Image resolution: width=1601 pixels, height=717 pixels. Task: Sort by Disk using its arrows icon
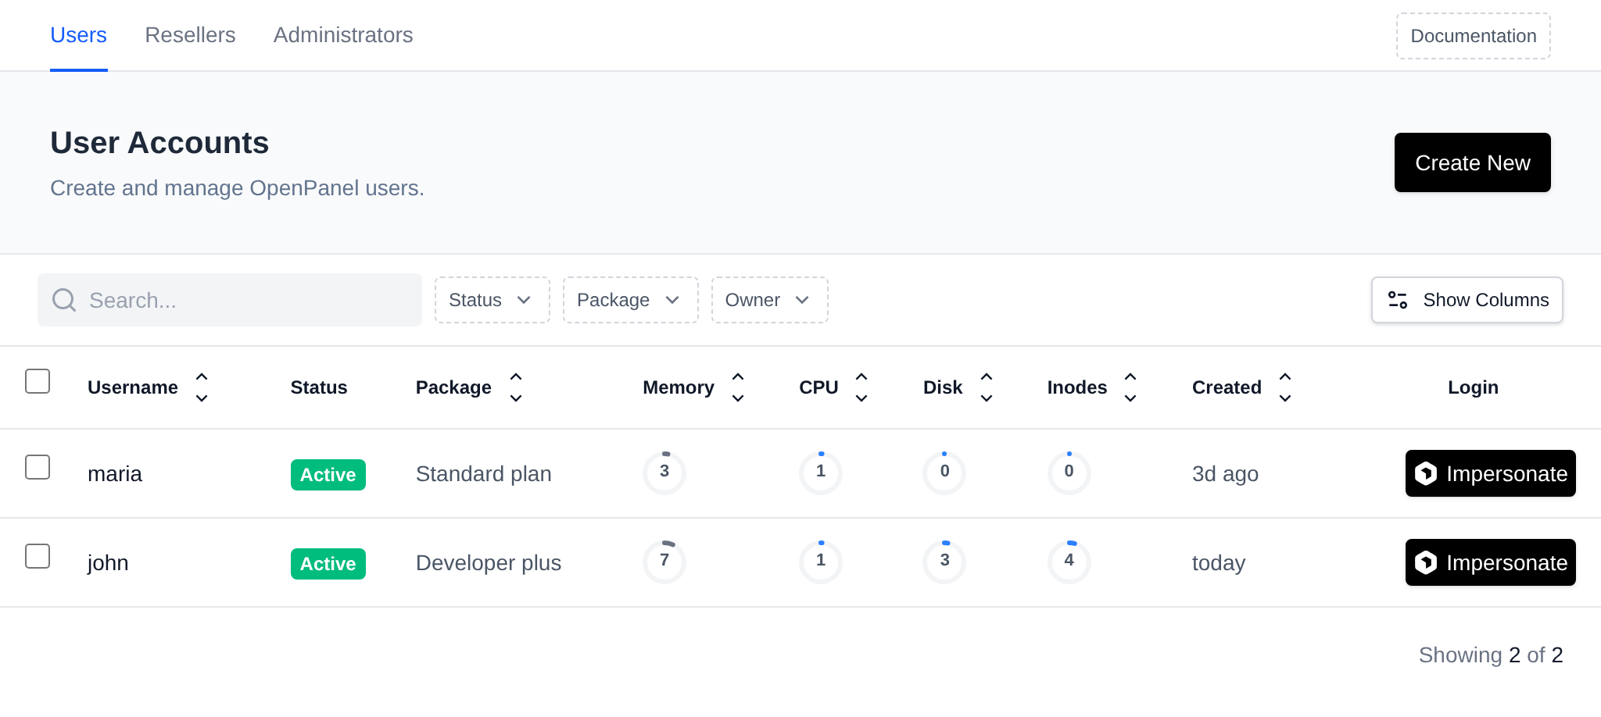(987, 387)
